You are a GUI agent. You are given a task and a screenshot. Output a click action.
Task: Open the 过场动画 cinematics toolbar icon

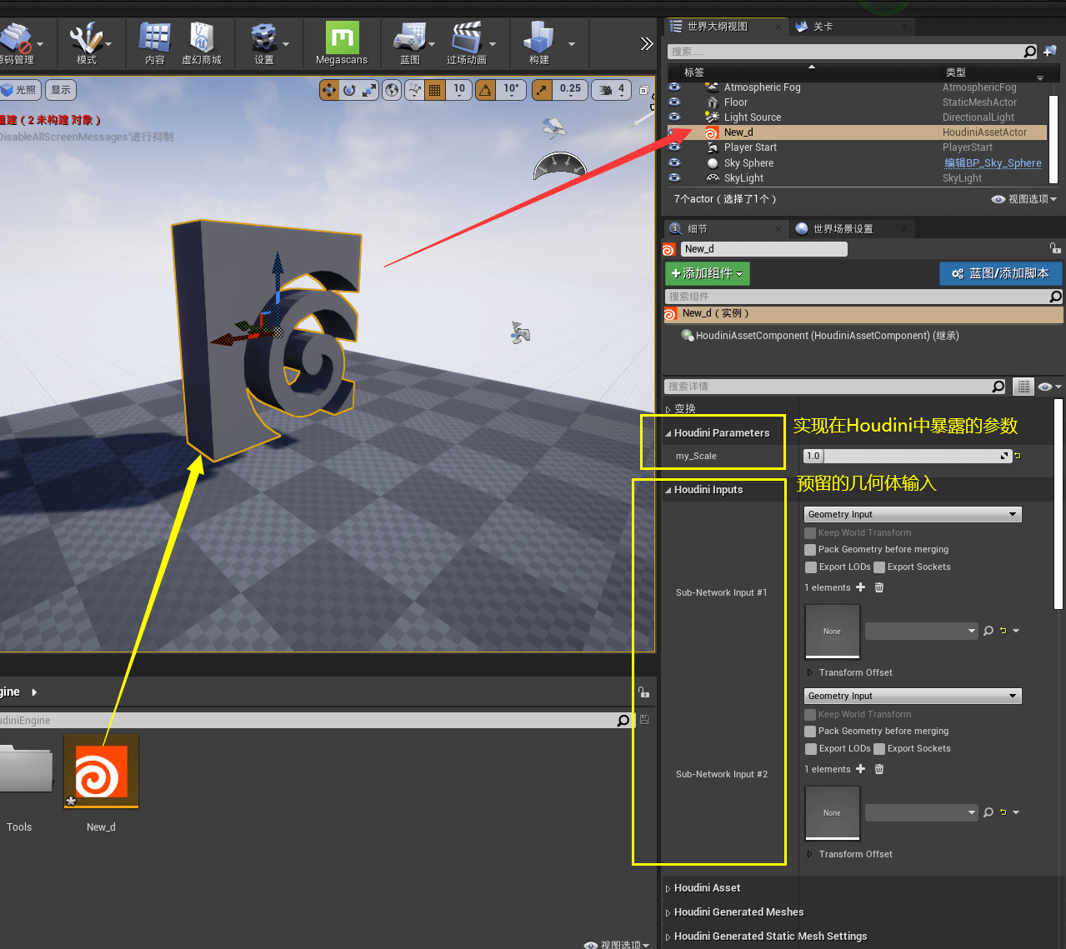coord(467,43)
